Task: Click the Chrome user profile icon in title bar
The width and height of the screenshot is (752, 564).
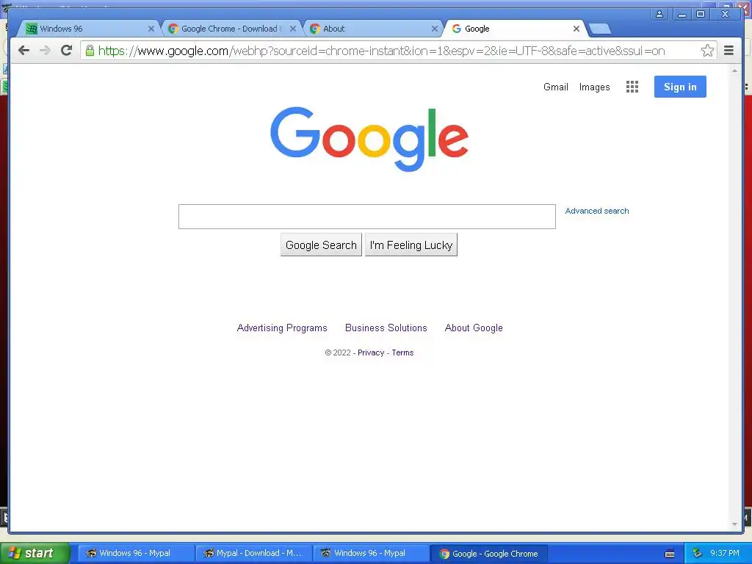Action: pyautogui.click(x=659, y=14)
